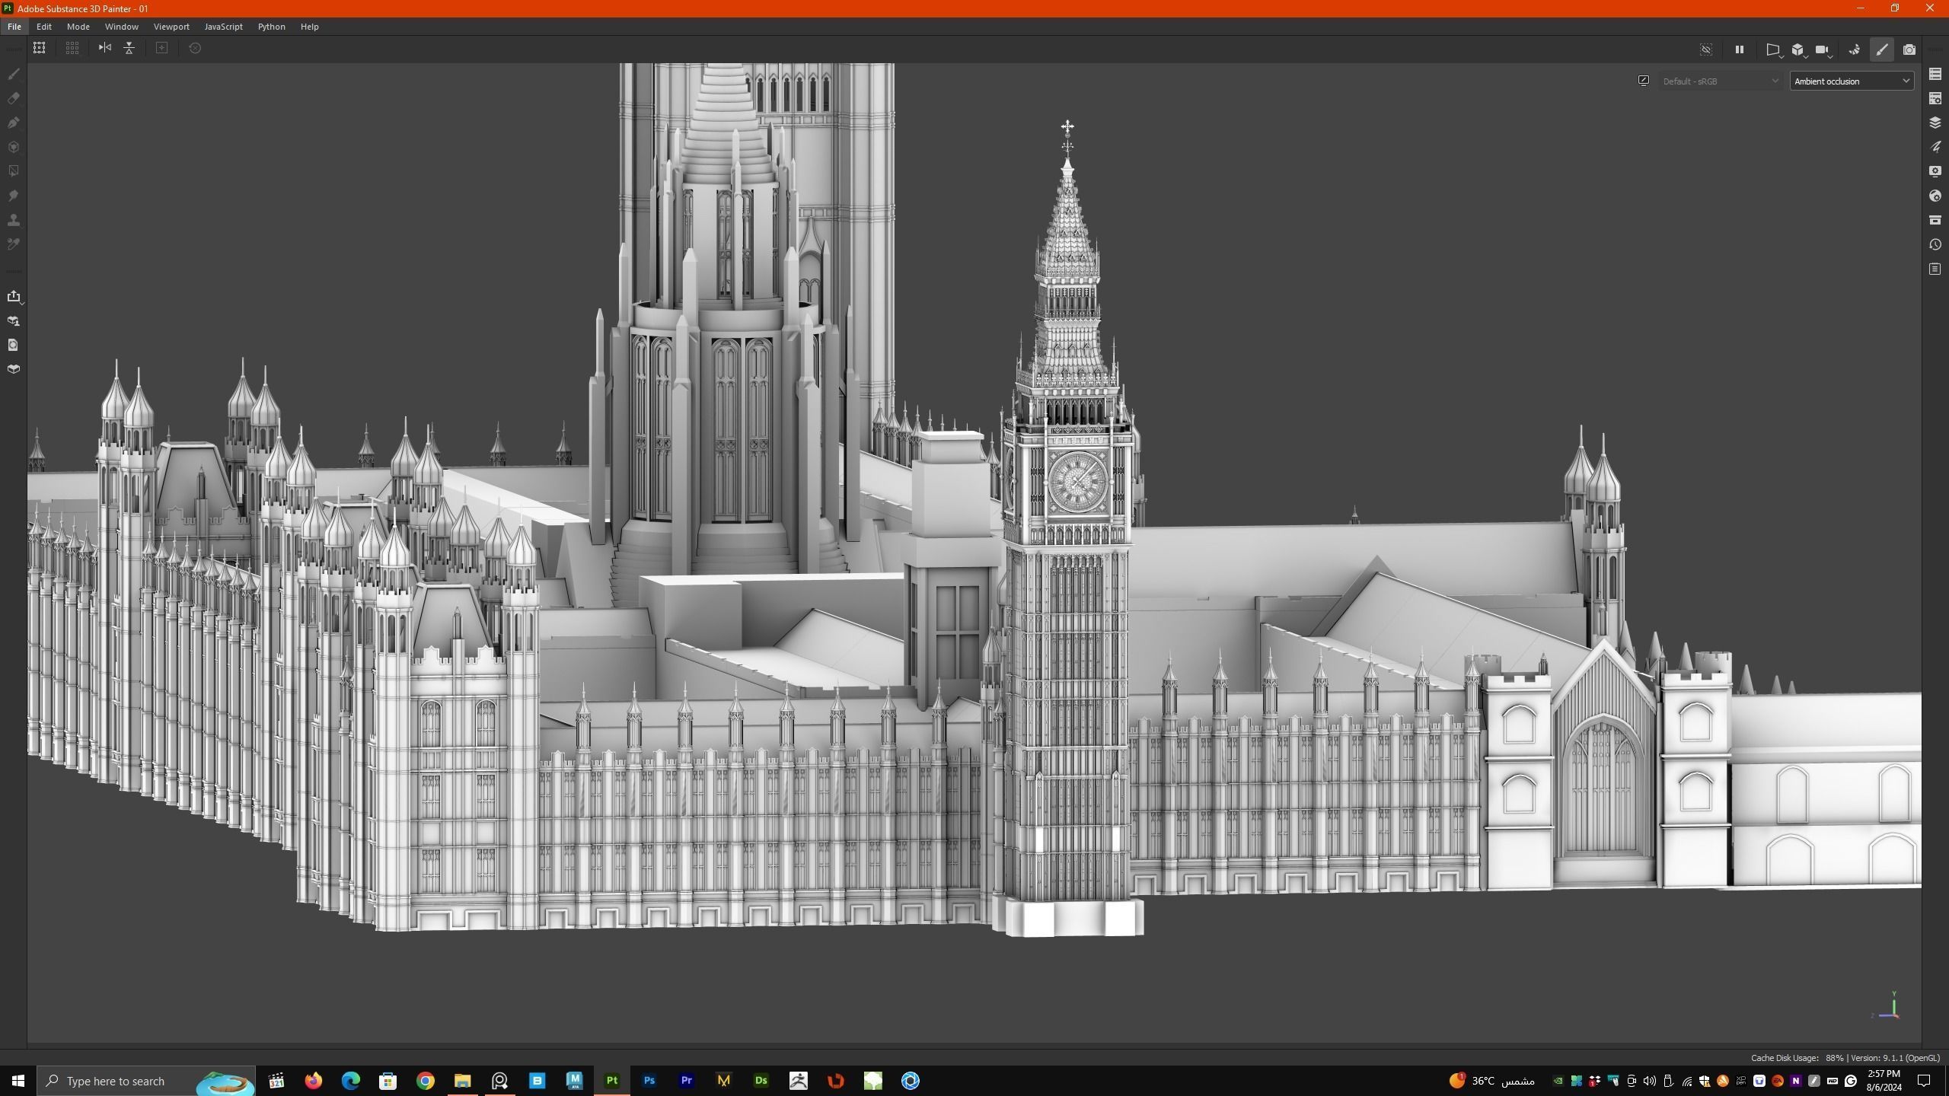Viewport: 1949px width, 1096px height.
Task: Open the resource updater icon
Action: coord(13,345)
